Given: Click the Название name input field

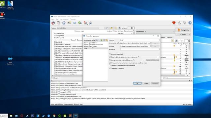Looking at the screenshot, I should pyautogui.click(x=140, y=40).
